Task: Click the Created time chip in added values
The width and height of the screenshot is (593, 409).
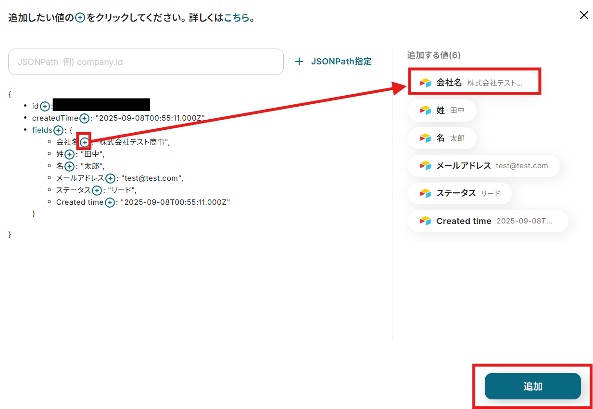Action: (488, 221)
